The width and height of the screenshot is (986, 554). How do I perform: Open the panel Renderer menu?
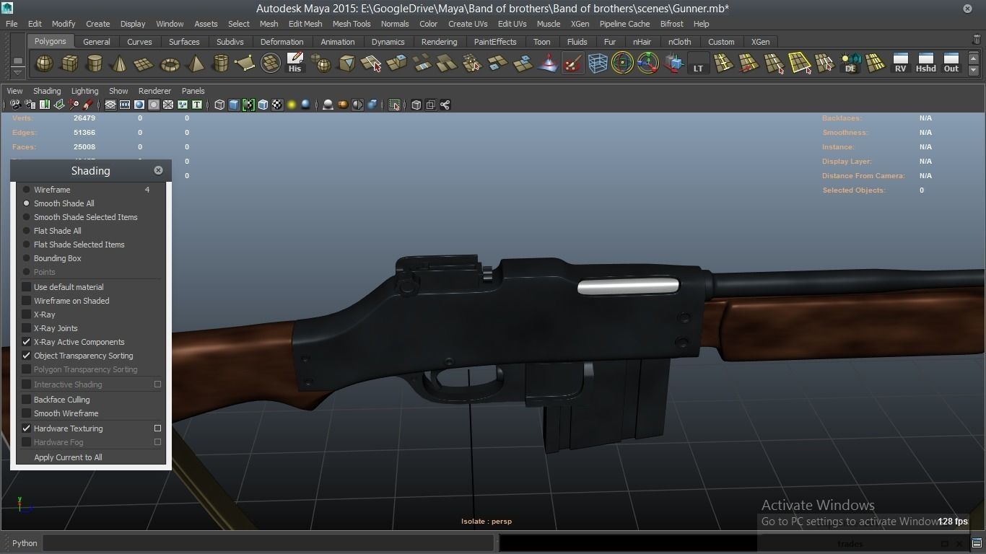154,91
